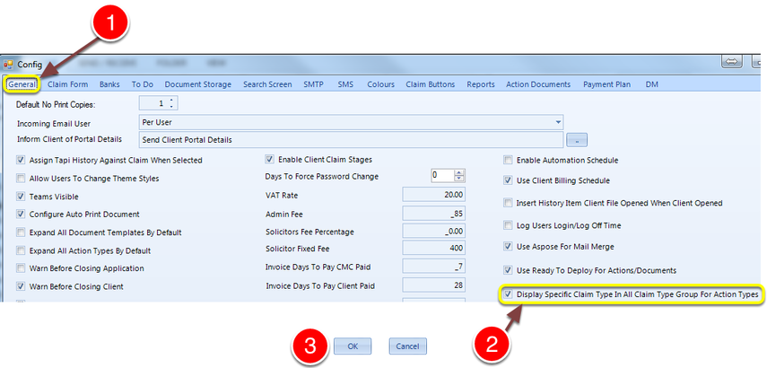
Task: Click the double-arrow button in title bar
Action: pos(732,62)
